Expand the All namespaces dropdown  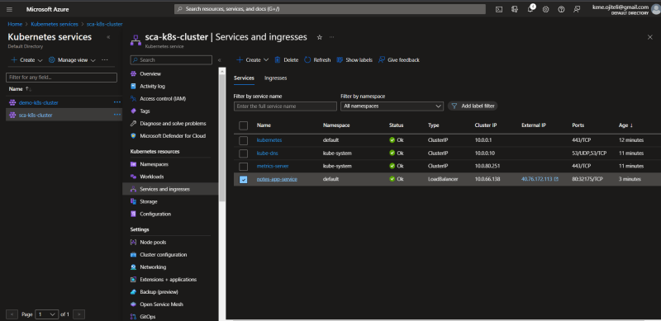click(x=392, y=106)
